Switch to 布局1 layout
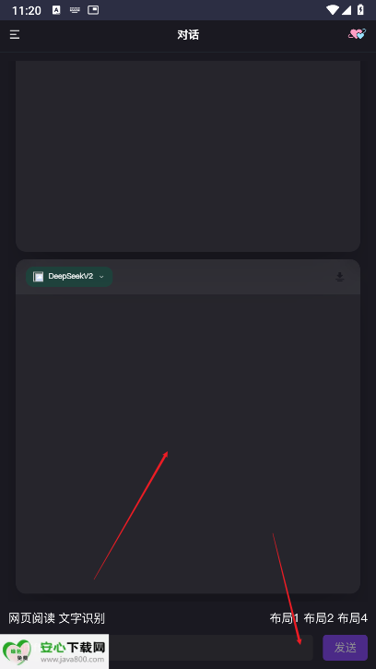 pyautogui.click(x=285, y=618)
